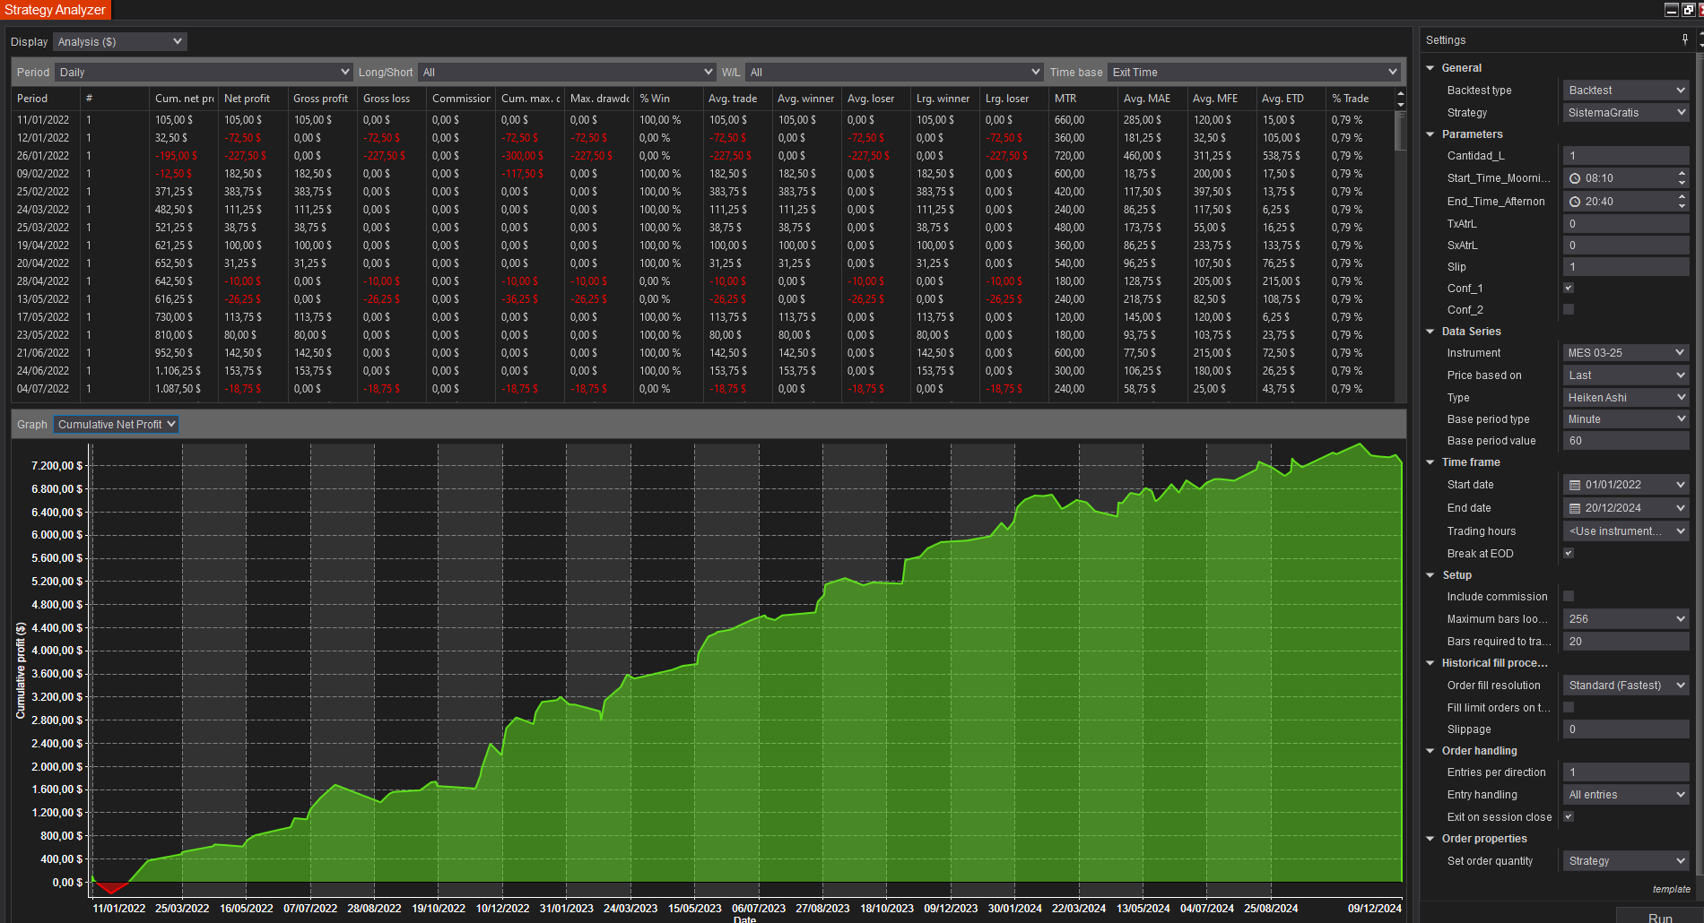Open the Type dropdown set to Heiken Ashi

point(1679,397)
